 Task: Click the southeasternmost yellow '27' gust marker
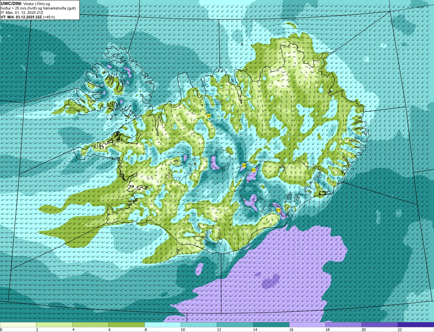tap(278, 210)
